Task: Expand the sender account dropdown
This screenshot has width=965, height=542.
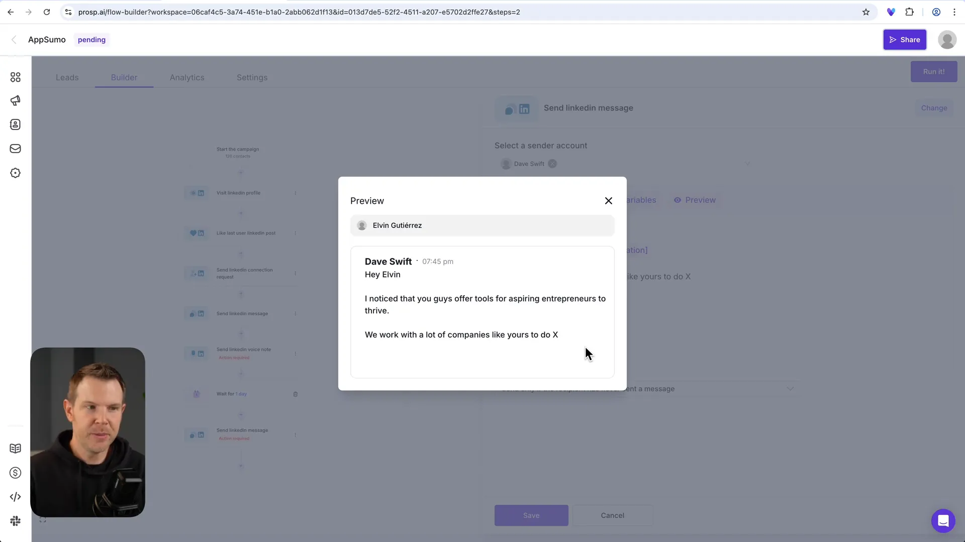Action: [x=747, y=164]
